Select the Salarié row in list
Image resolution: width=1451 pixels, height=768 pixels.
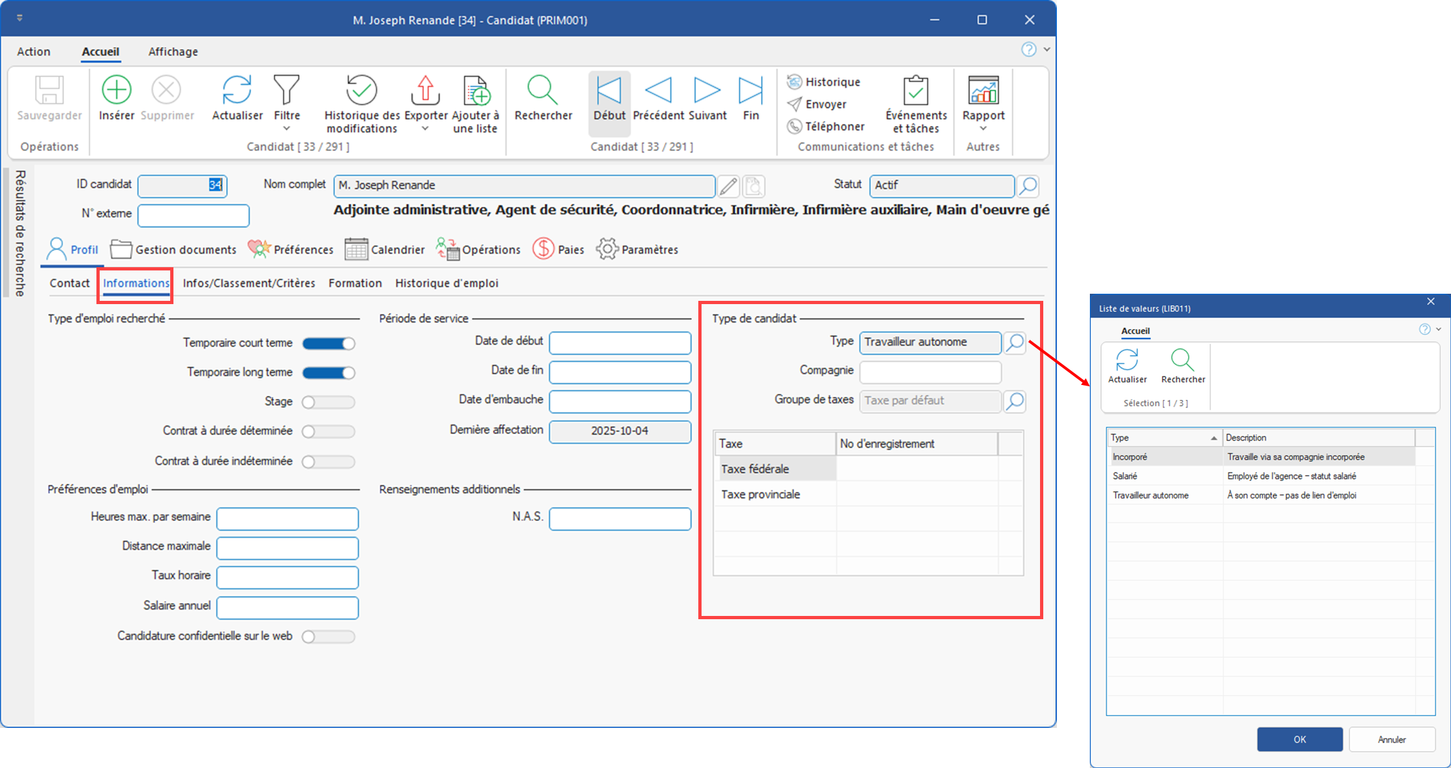point(1126,476)
